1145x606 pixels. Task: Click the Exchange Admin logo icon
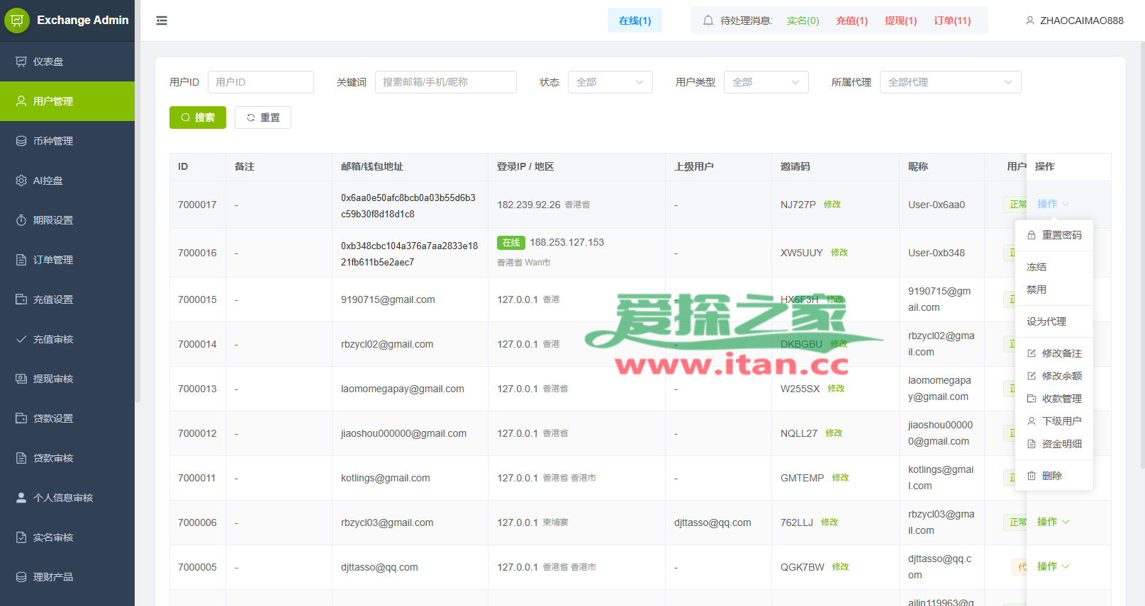point(17,21)
